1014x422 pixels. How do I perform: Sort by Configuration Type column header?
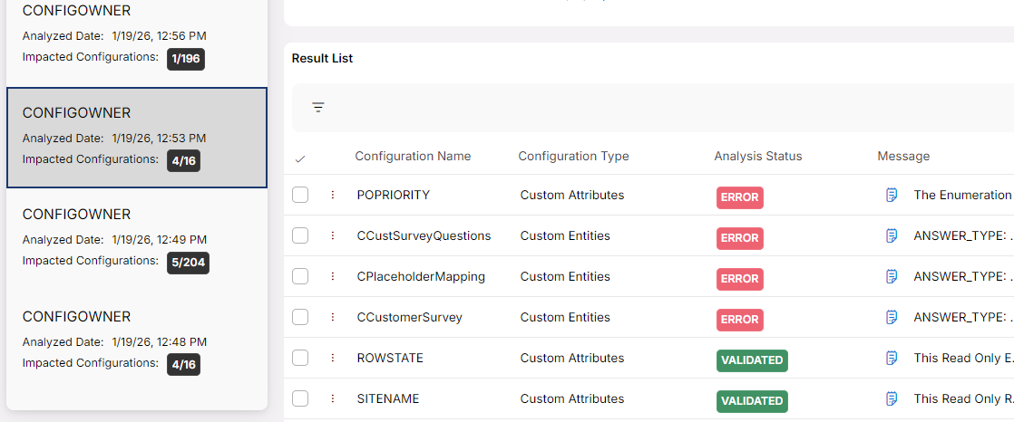point(573,156)
